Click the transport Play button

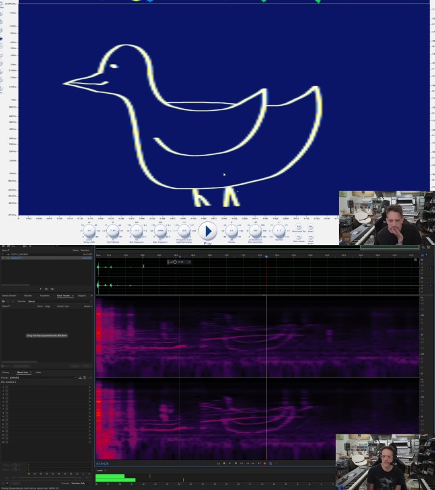click(230, 463)
